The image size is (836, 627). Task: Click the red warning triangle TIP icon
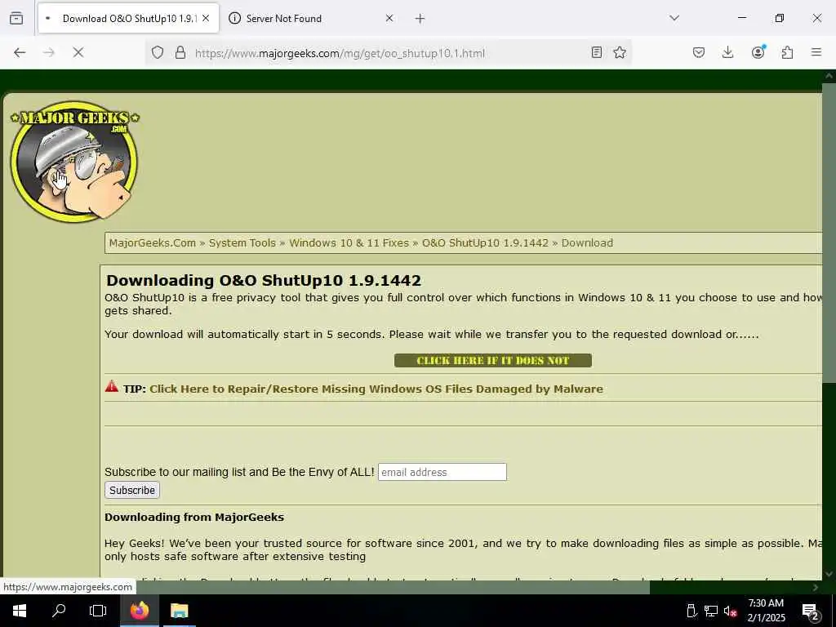[111, 386]
